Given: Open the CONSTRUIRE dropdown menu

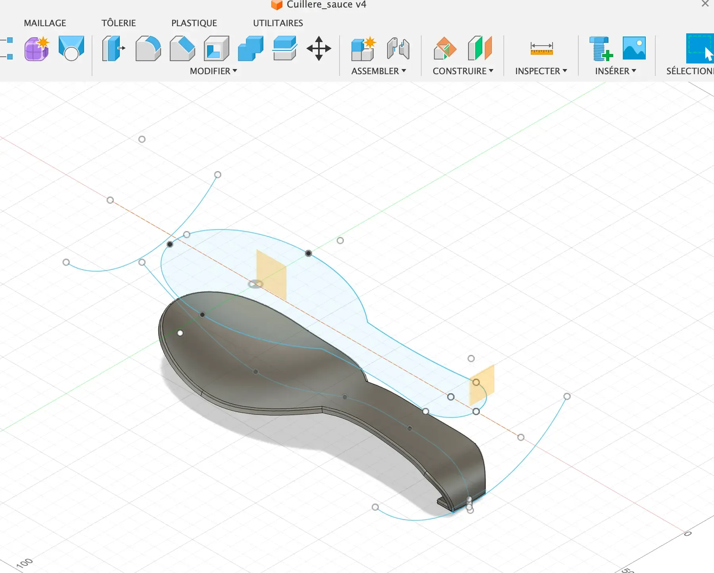Looking at the screenshot, I should pyautogui.click(x=463, y=71).
